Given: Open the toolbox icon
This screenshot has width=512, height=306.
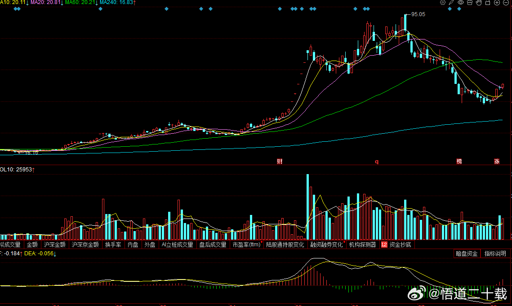Looking at the screenshot, I should coord(470,2).
